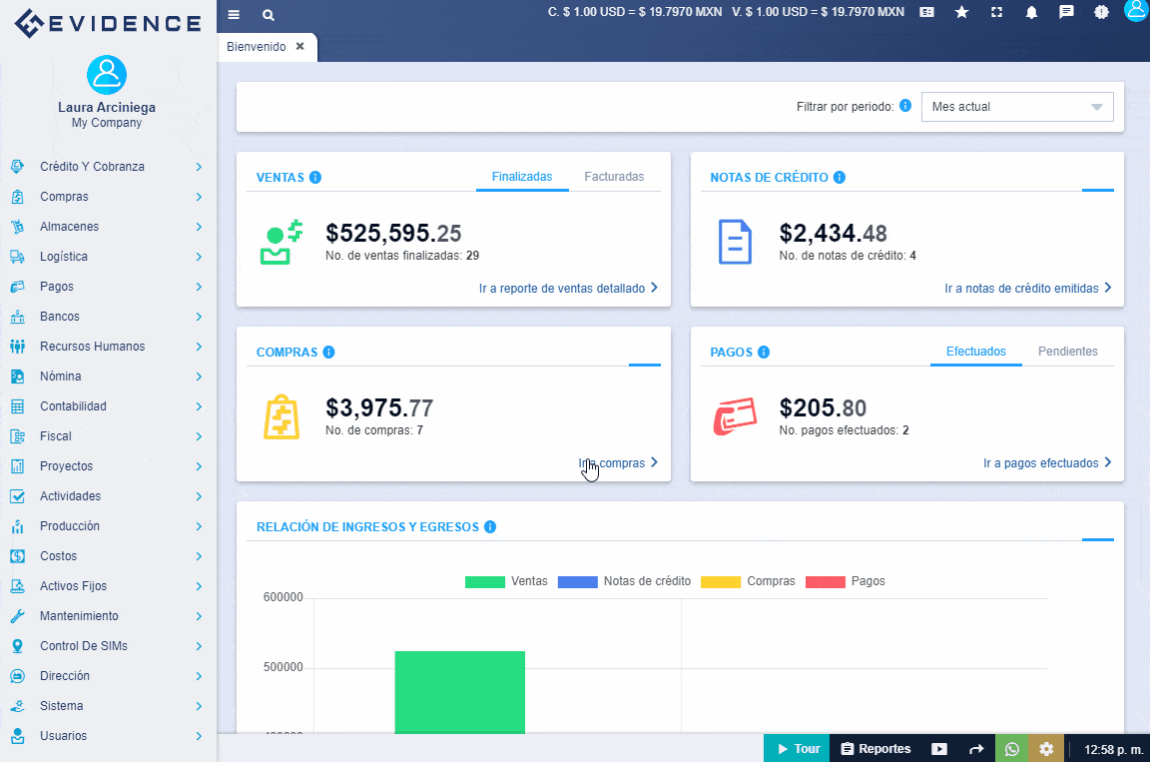The width and height of the screenshot is (1150, 762).
Task: Open the Mes actual period dropdown
Action: pyautogui.click(x=1016, y=107)
